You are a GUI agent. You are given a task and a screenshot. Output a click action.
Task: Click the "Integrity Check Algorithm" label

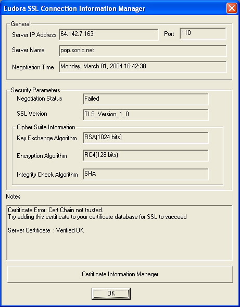point(47,175)
